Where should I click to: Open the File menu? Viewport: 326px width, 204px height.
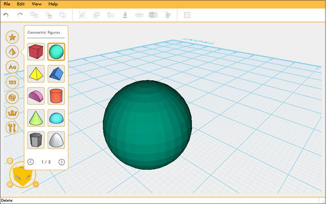click(7, 4)
